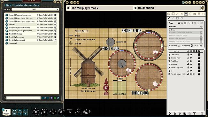Select the circle draw mode
Screen dimensions: 208x117
[182, 18]
